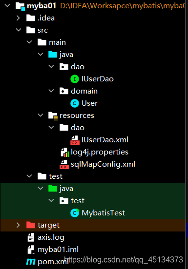
Task: Collapse the myba01 project root
Action: point(7,6)
